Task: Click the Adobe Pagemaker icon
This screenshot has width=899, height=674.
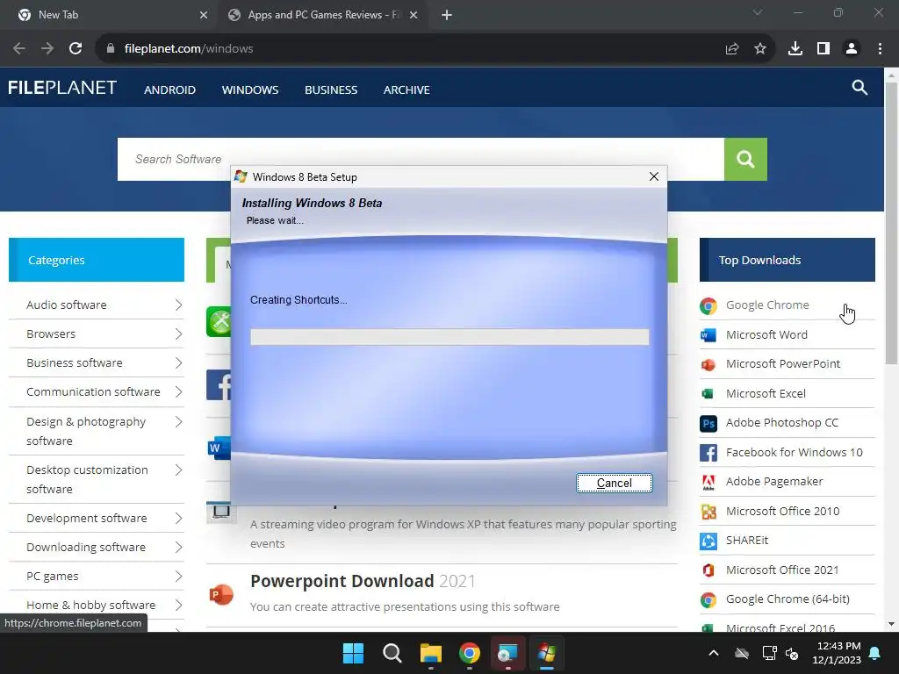Action: [x=708, y=482]
